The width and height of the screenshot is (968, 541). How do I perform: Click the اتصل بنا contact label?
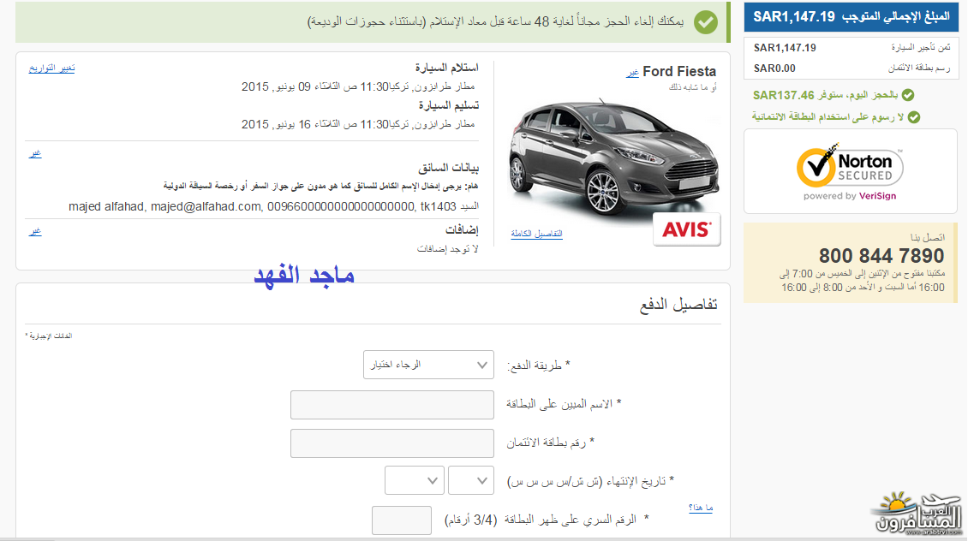click(927, 237)
